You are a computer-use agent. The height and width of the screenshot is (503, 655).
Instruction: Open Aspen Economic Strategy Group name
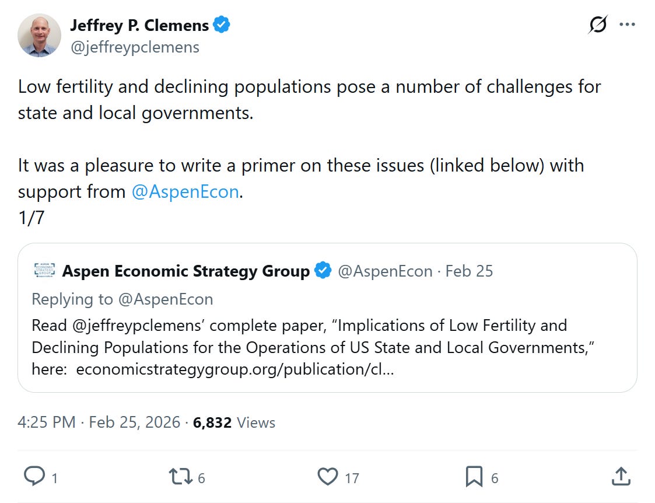tap(185, 271)
